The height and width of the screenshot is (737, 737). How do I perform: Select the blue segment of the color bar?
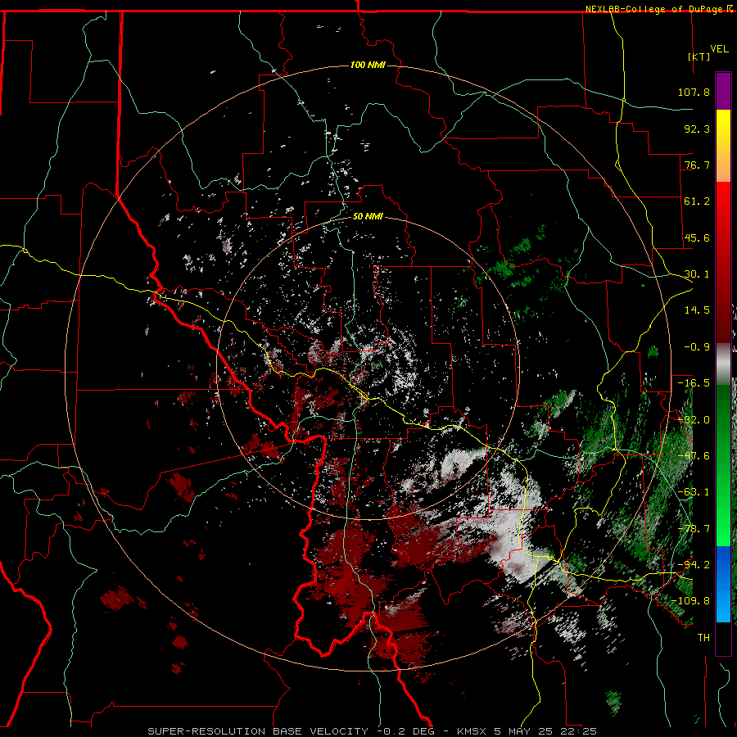click(723, 584)
